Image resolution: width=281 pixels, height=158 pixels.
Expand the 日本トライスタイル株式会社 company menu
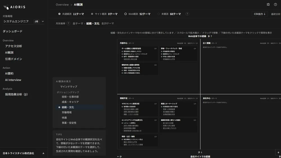24,153
